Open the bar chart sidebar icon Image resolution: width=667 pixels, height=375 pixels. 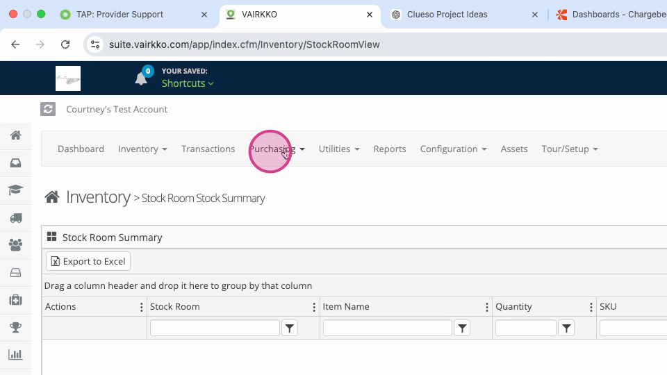click(16, 355)
